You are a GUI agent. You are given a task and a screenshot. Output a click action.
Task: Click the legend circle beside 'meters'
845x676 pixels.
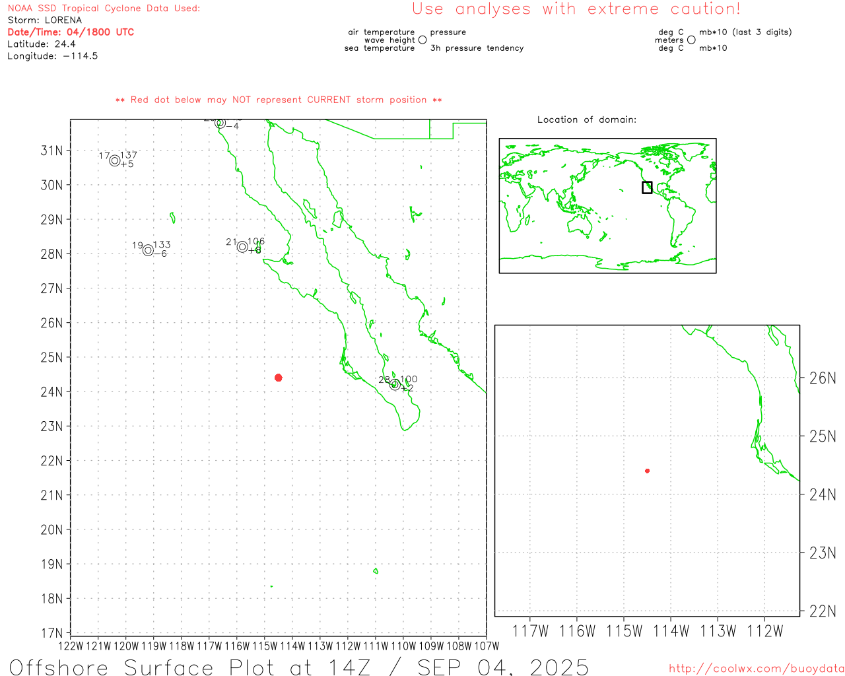691,40
